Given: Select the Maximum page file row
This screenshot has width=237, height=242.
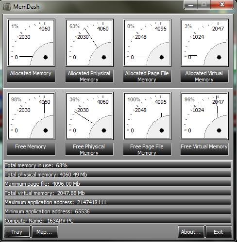Looking at the screenshot, I should click(x=118, y=184).
